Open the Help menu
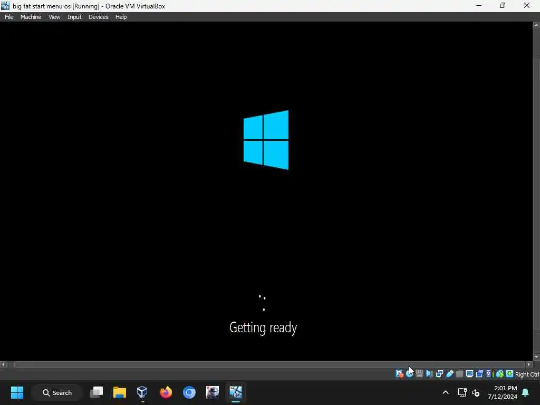The height and width of the screenshot is (405, 540). (x=121, y=17)
